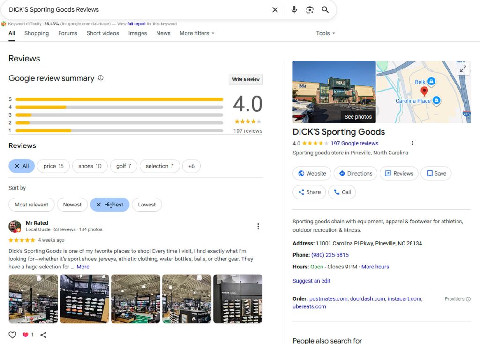Filter reviews by shoes topic
The width and height of the screenshot is (480, 344).
pyautogui.click(x=90, y=166)
